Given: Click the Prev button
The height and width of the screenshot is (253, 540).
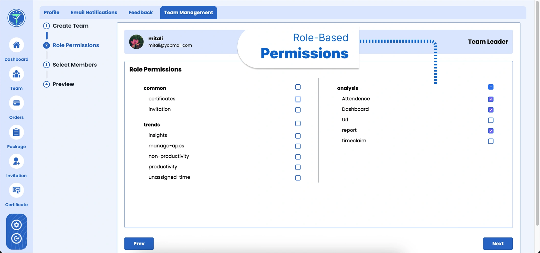Looking at the screenshot, I should coord(139,244).
